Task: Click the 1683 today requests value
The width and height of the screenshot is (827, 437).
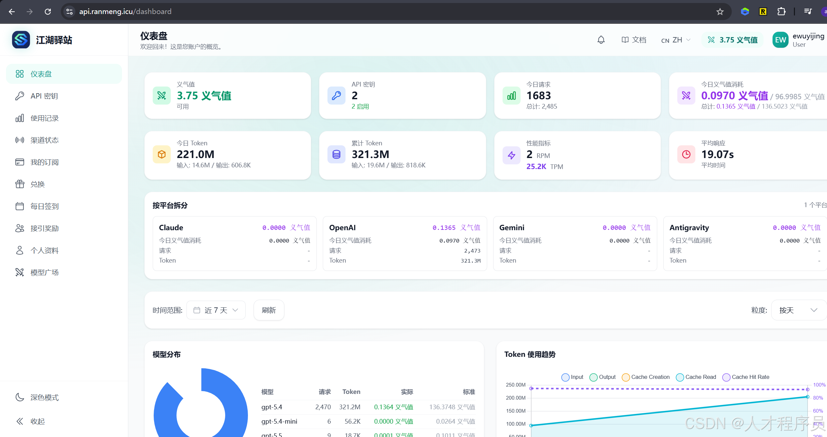Action: tap(539, 96)
